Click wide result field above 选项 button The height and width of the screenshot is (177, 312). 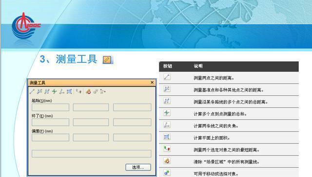91,154
